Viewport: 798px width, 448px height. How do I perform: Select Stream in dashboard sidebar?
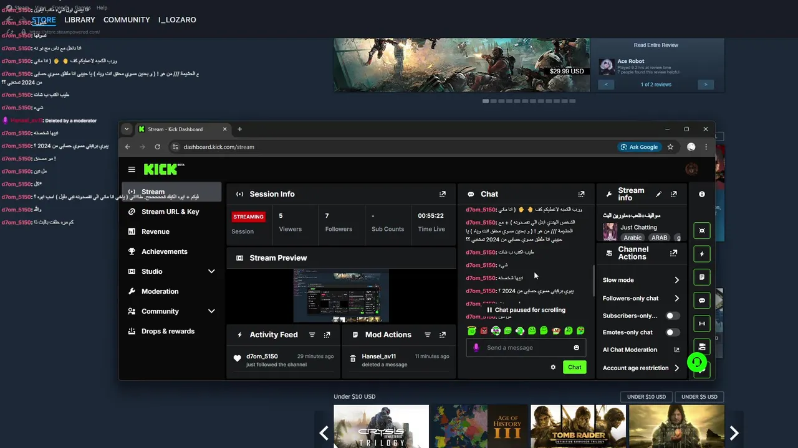coord(171,192)
